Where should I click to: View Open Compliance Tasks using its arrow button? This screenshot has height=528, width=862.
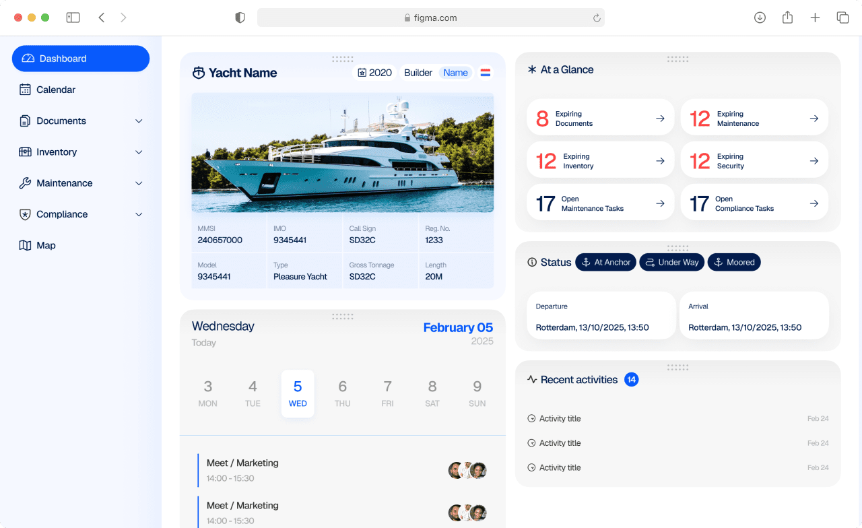[x=815, y=202]
